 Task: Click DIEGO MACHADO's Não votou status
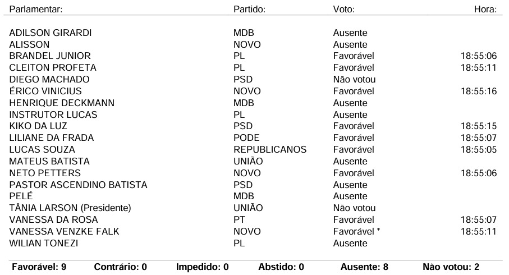[354, 80]
